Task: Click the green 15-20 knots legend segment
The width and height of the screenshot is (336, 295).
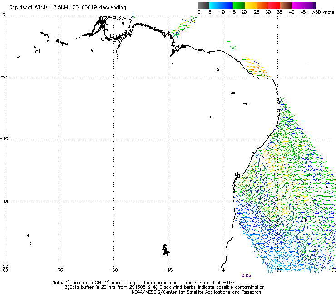Action: point(239,5)
